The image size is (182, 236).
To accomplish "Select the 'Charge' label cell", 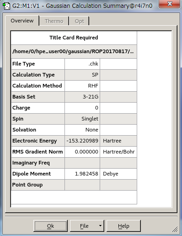I will [x=38, y=108].
